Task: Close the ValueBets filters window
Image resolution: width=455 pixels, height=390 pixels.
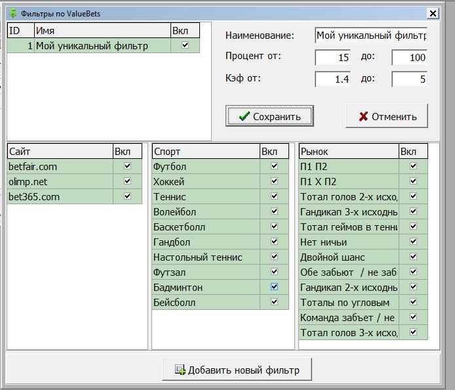Action: [x=432, y=13]
